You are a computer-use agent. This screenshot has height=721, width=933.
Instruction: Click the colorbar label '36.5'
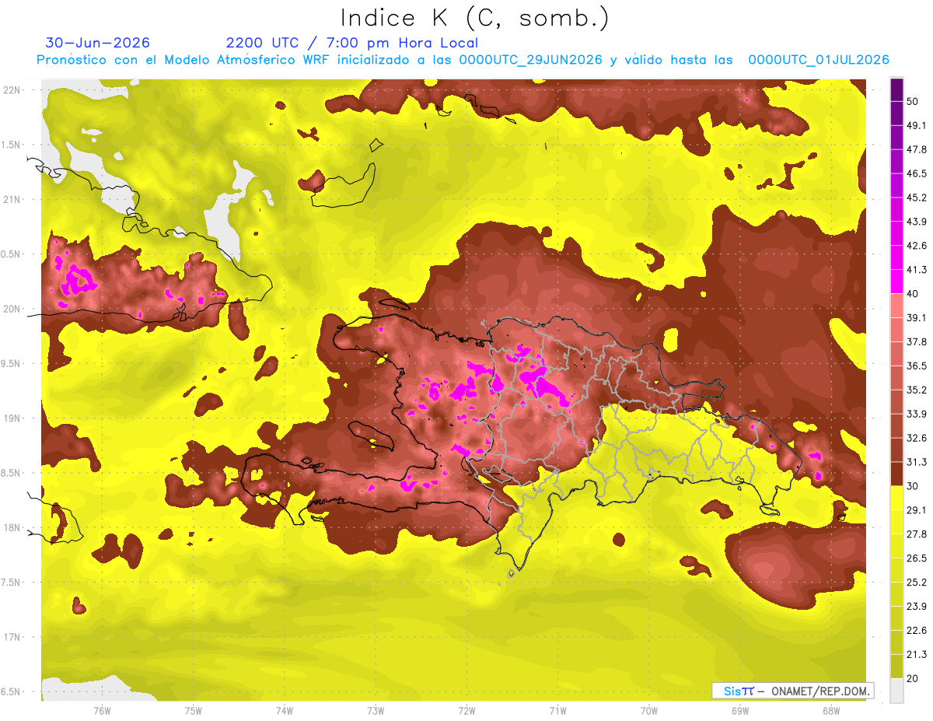point(916,366)
